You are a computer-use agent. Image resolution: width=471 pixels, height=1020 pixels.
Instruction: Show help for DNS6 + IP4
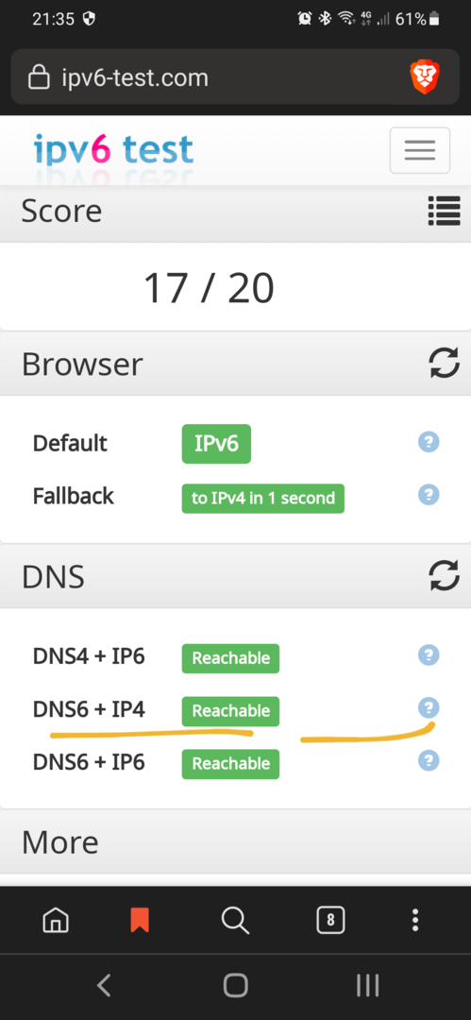tap(429, 707)
